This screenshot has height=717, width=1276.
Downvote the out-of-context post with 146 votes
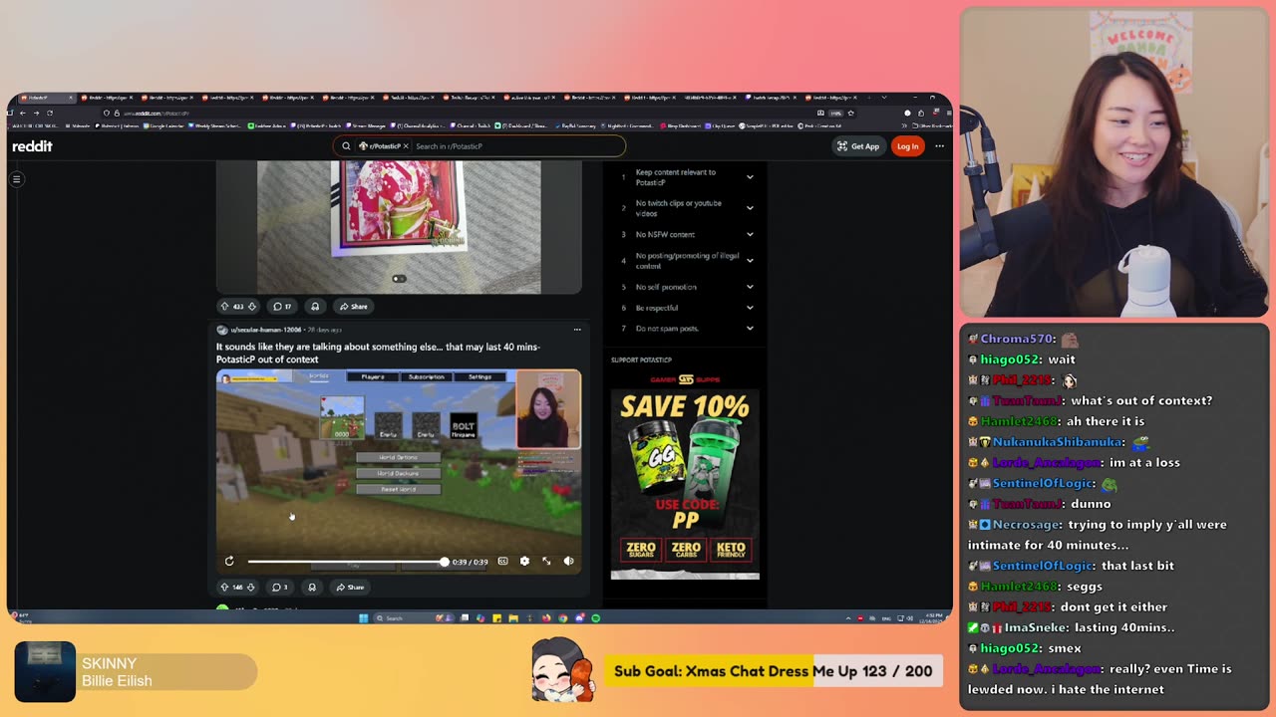coord(250,587)
